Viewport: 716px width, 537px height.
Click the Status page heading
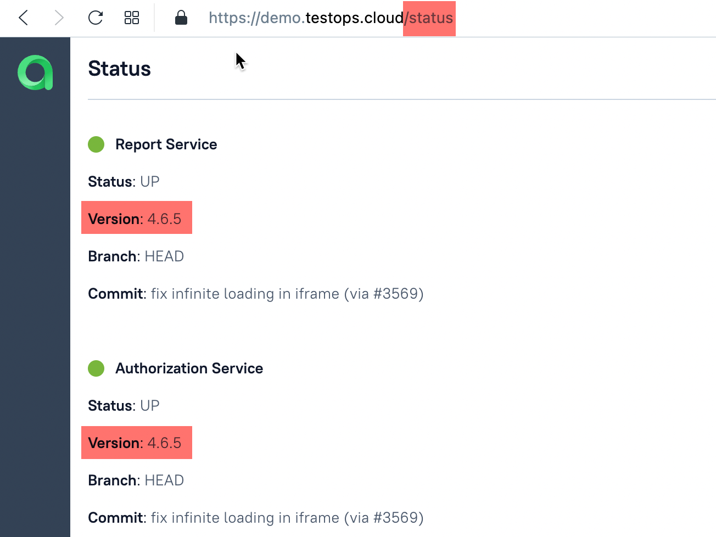tap(119, 69)
